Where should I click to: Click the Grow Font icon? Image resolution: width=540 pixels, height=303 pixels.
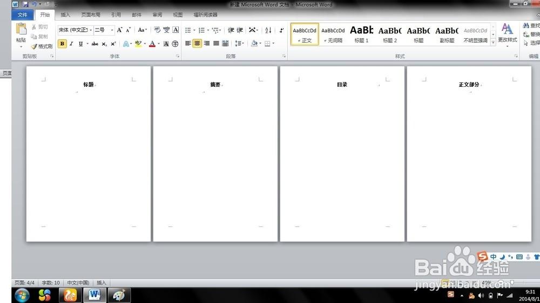(x=119, y=30)
